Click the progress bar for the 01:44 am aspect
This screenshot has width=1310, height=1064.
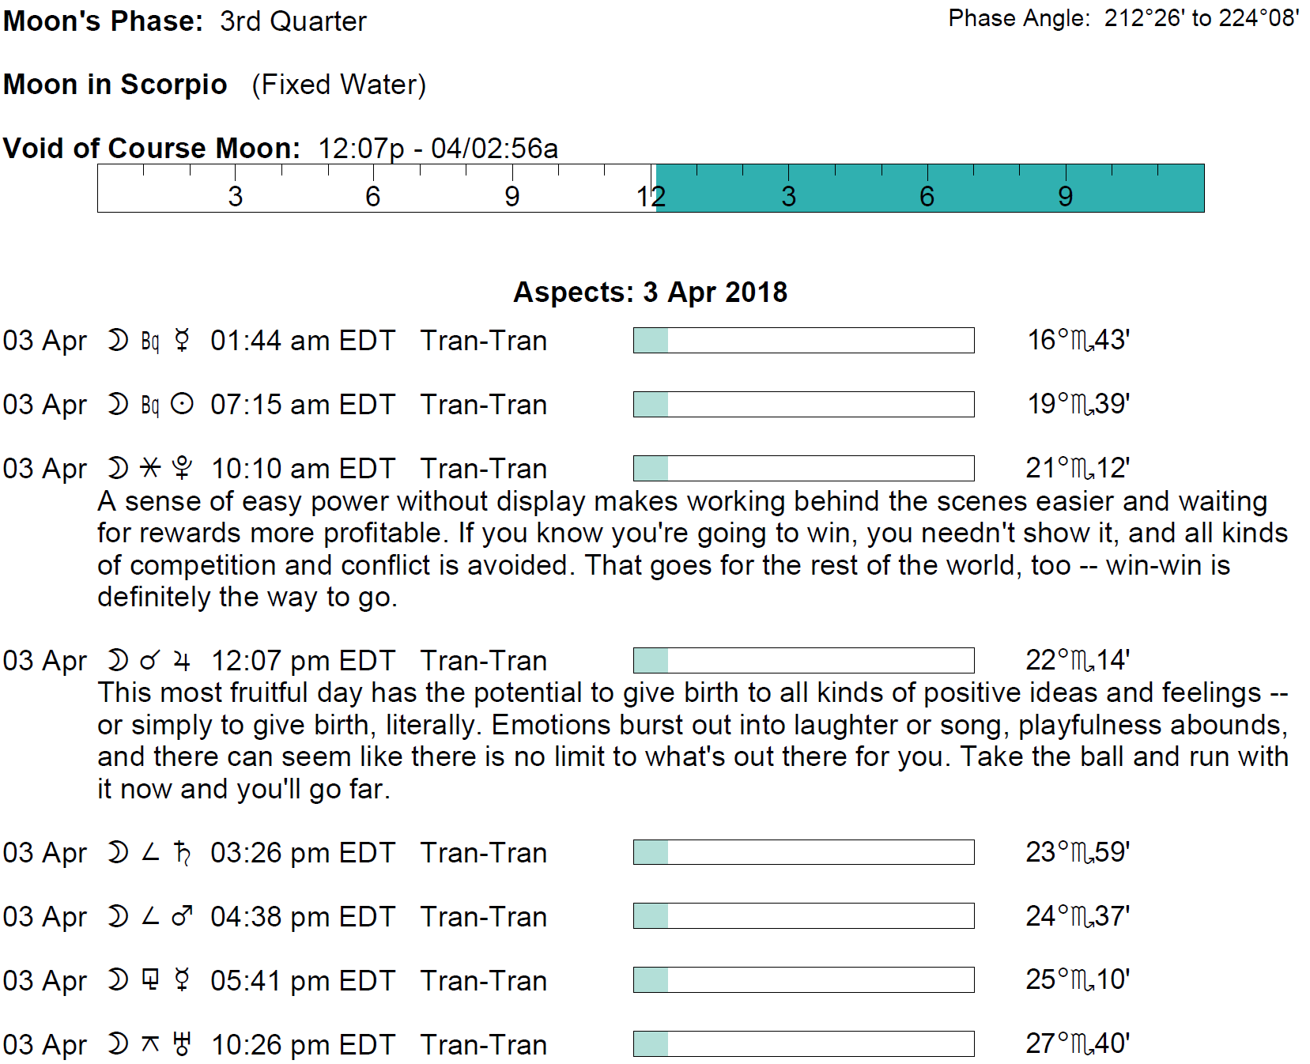[803, 341]
